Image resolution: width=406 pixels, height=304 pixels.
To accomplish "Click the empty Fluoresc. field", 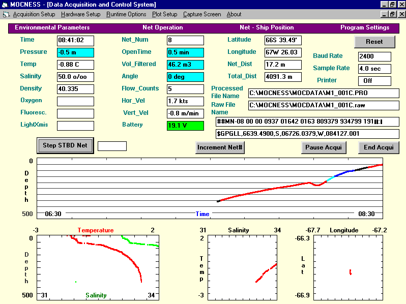I will point(75,113).
